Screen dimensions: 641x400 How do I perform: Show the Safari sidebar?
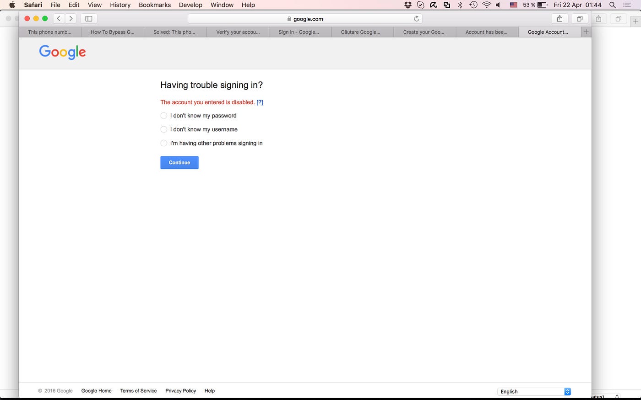click(89, 19)
